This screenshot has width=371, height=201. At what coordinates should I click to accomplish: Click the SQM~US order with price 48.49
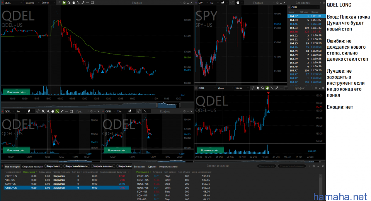tap(174, 196)
